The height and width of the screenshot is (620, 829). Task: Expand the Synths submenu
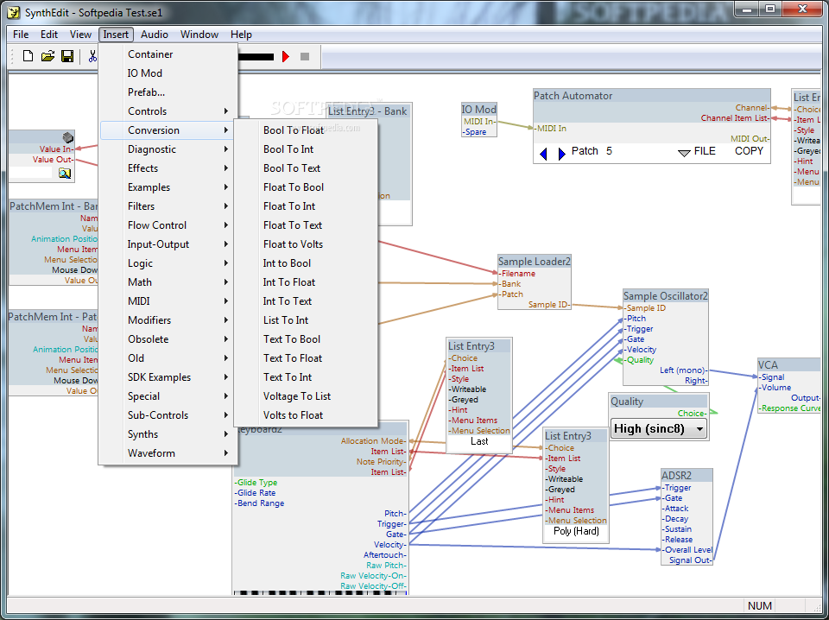pyautogui.click(x=168, y=435)
